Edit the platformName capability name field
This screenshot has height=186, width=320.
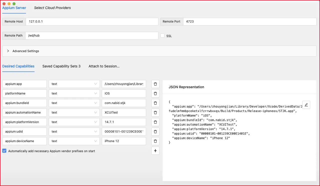tap(25, 94)
